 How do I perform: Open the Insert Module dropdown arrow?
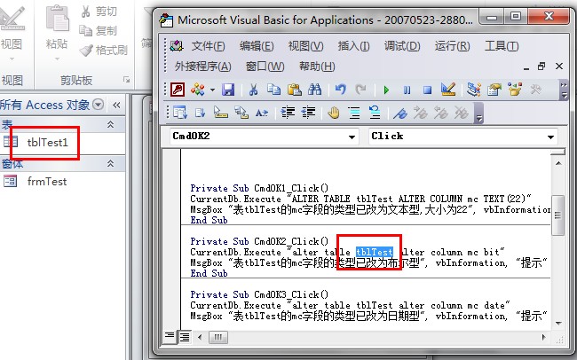pos(212,90)
